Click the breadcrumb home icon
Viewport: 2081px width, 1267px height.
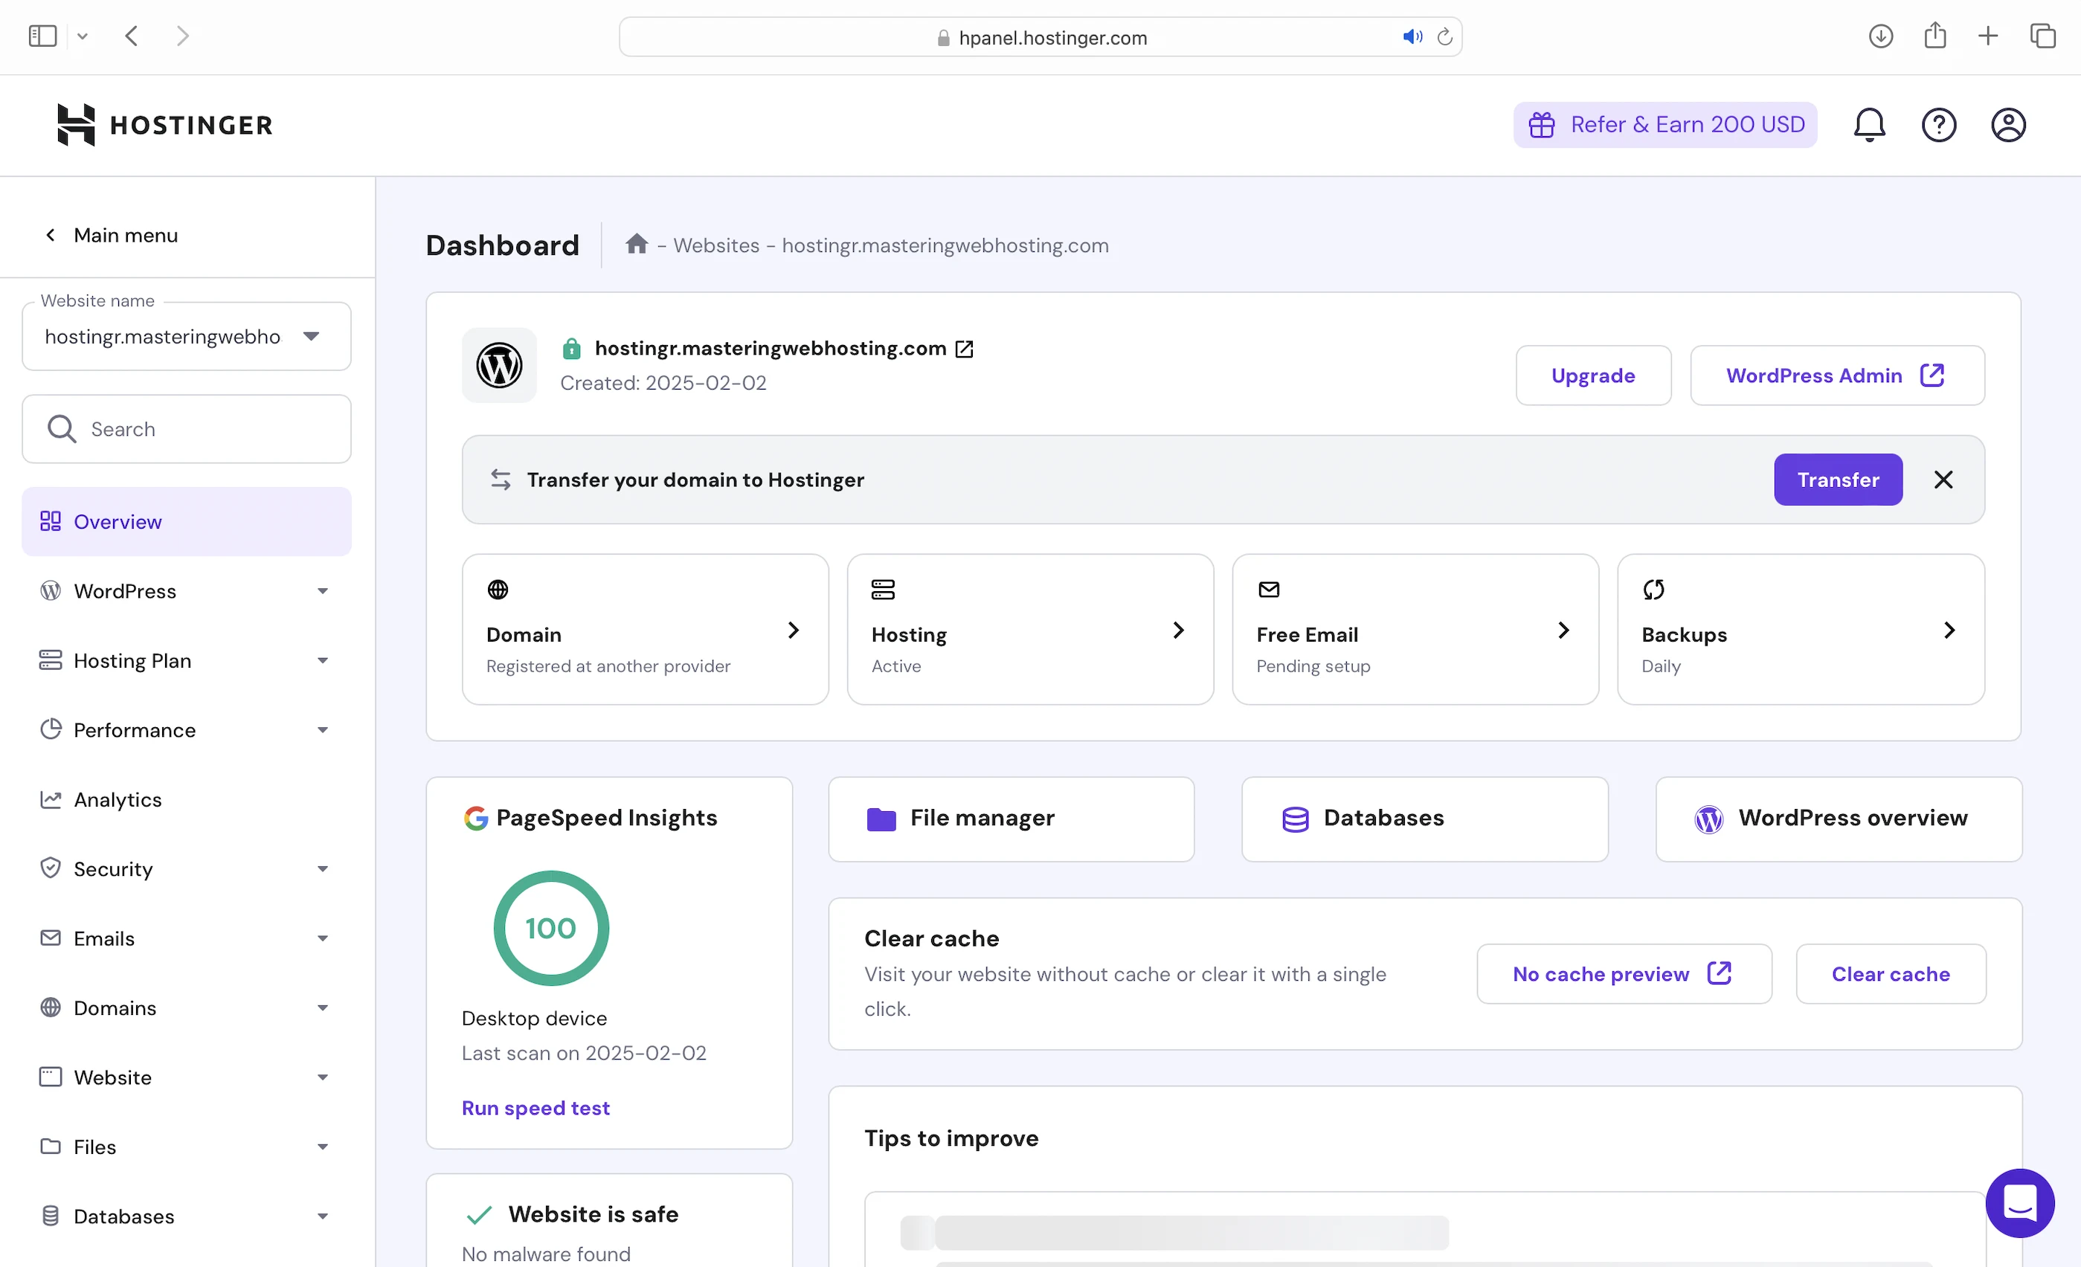pyautogui.click(x=637, y=245)
